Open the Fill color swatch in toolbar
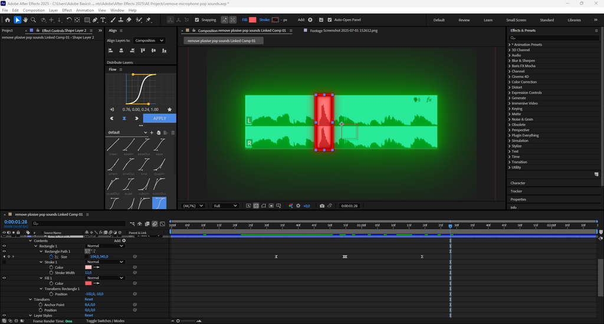Screen dimensions: 604x324 click(x=252, y=20)
